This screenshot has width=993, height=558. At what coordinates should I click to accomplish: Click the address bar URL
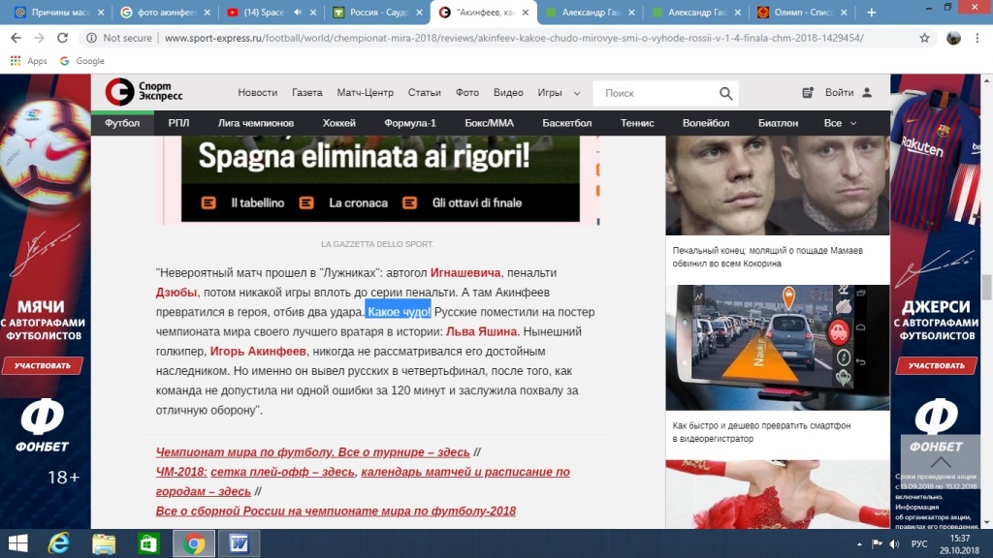[x=514, y=38]
